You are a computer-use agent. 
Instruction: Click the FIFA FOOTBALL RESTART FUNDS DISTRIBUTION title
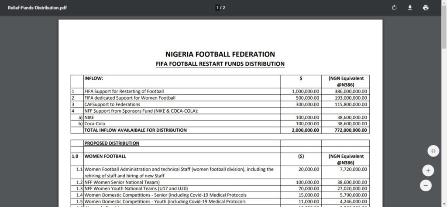click(220, 64)
